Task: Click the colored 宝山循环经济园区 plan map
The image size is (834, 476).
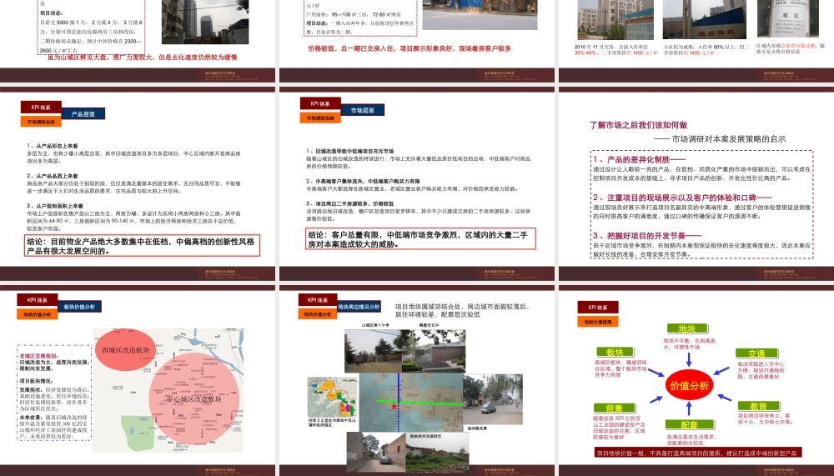Action: [x=333, y=397]
